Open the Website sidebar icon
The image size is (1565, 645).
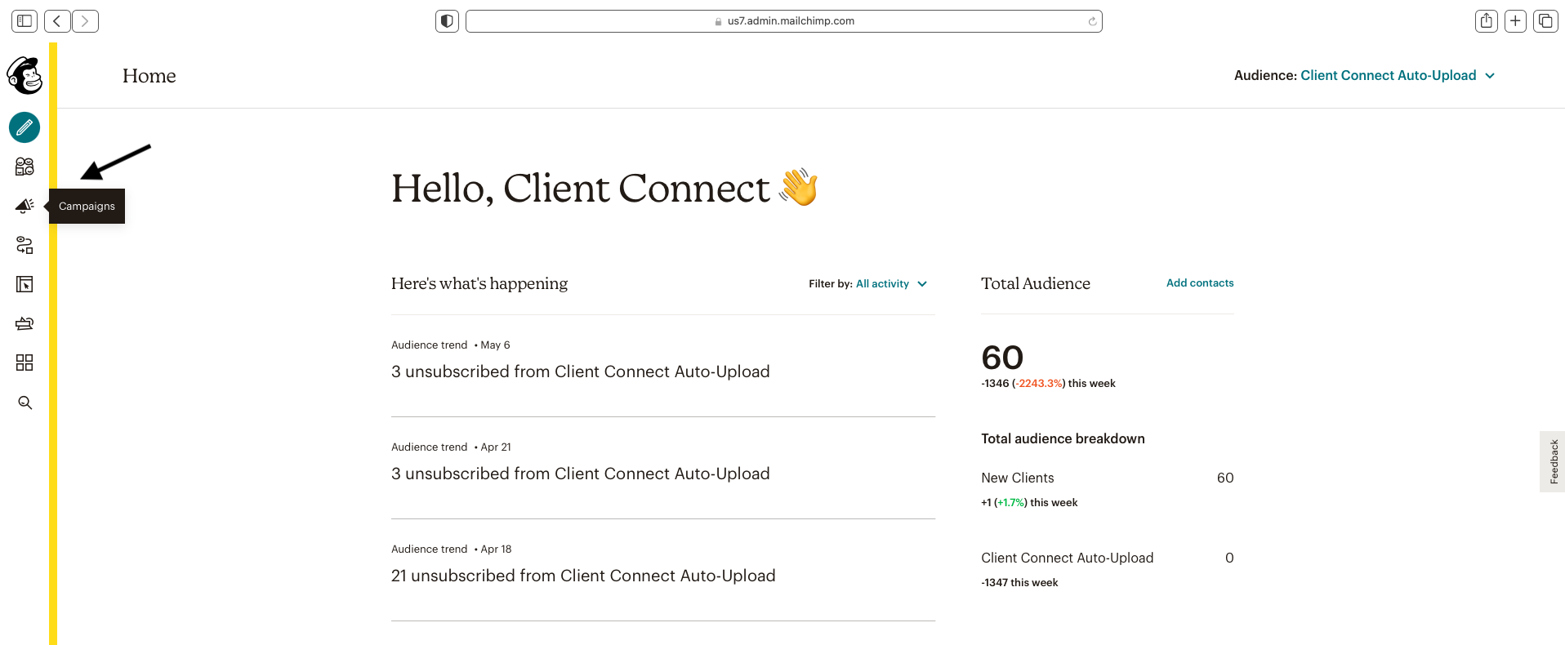tap(25, 284)
